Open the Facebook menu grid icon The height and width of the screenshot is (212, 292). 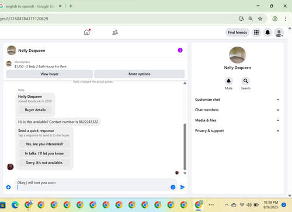pos(256,33)
